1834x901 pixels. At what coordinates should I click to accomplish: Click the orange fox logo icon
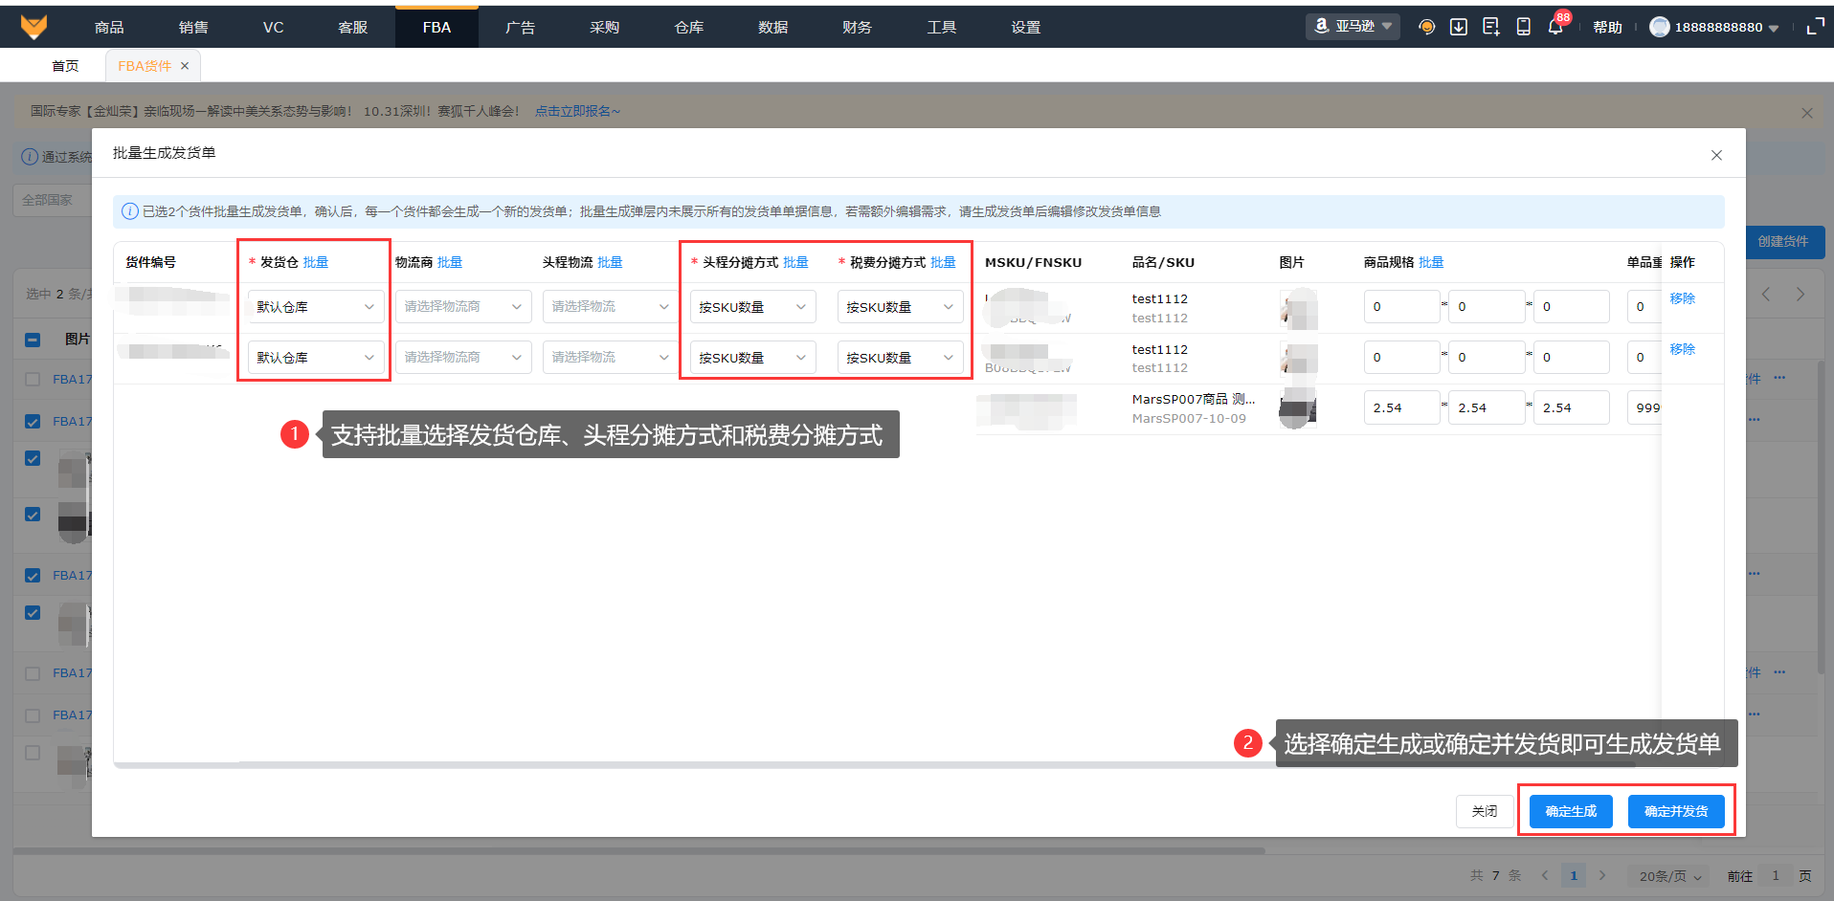[x=34, y=27]
